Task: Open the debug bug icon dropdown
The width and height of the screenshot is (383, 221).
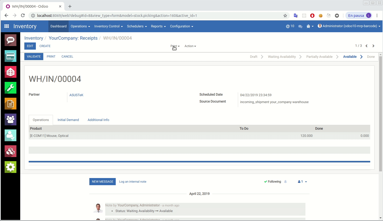Action: (310, 26)
